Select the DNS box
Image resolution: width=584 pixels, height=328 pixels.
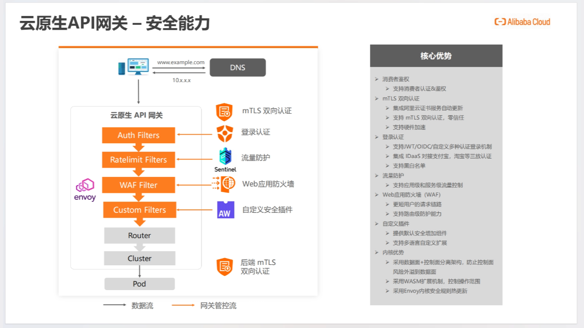(237, 68)
